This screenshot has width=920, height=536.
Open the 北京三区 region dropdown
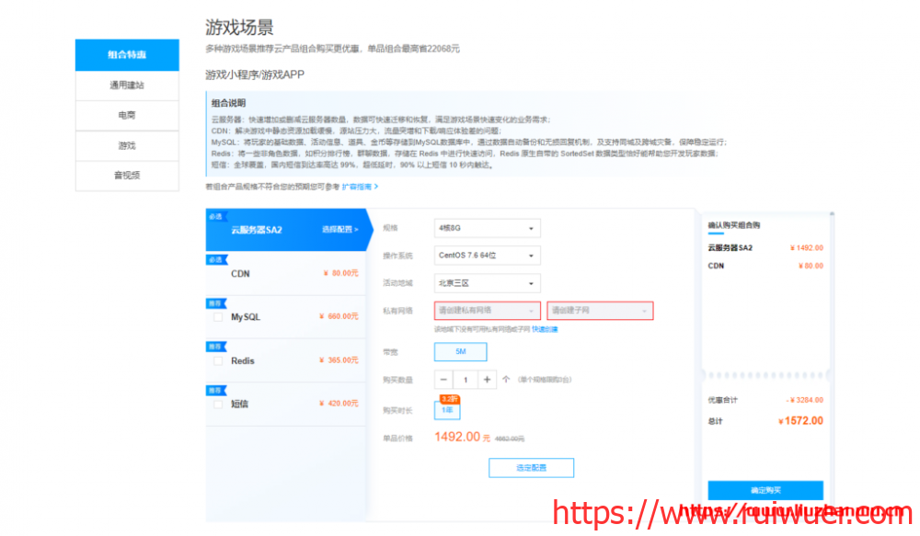487,283
